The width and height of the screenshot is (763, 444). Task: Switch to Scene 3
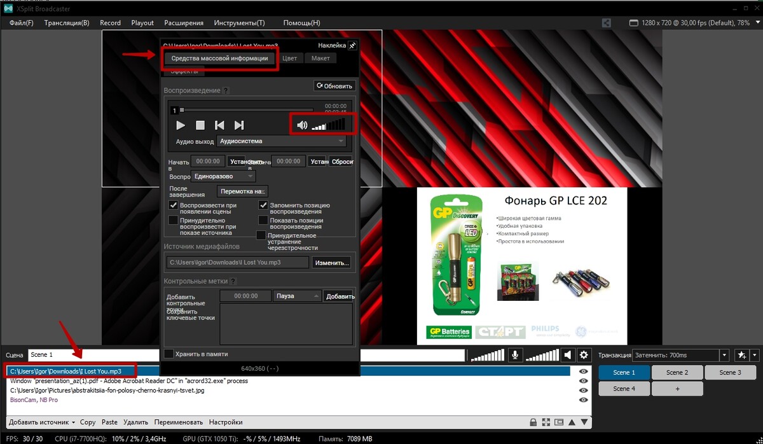[x=730, y=372]
